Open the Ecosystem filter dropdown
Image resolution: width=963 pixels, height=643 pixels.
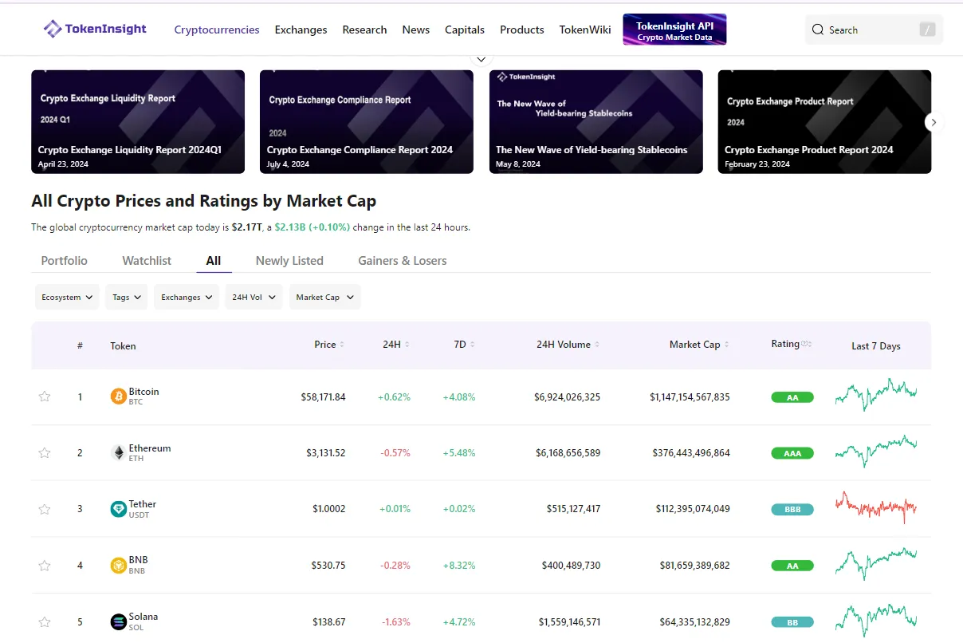(x=67, y=297)
